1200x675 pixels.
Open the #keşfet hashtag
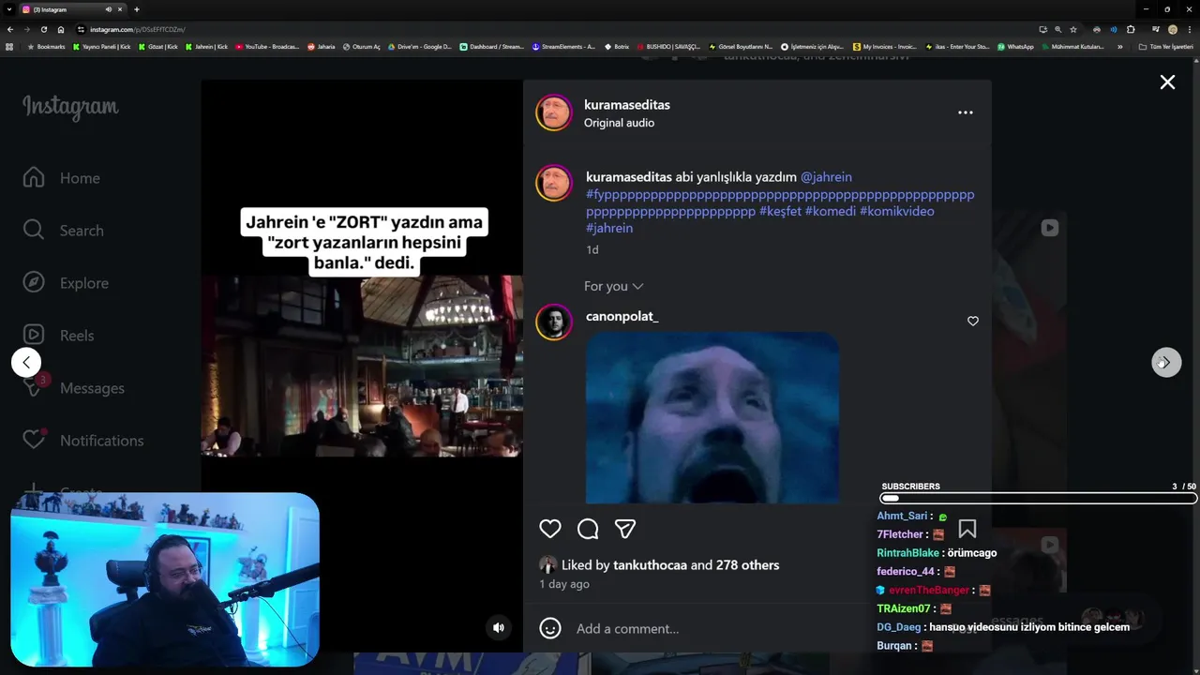click(x=780, y=211)
